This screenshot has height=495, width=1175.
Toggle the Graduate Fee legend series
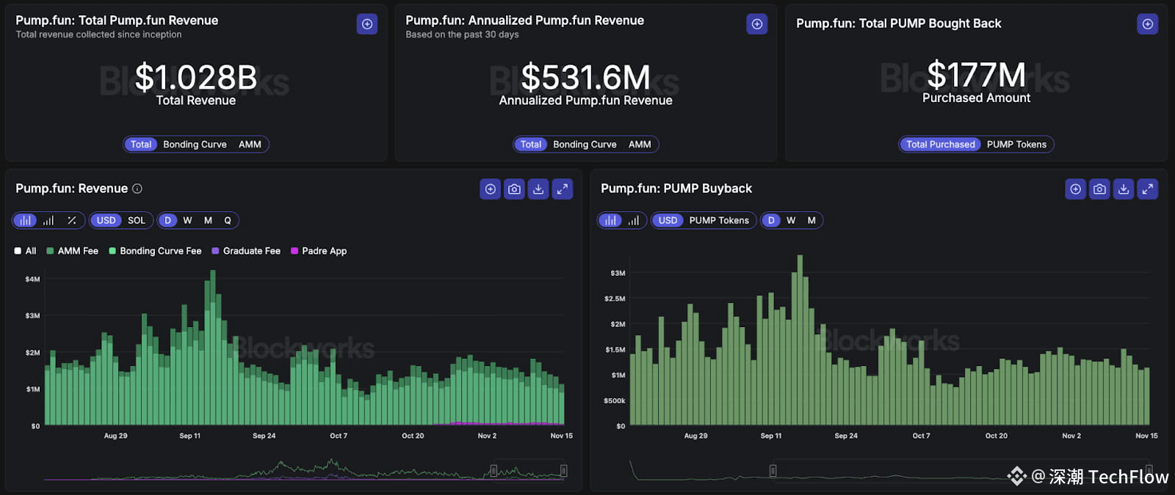tap(246, 251)
